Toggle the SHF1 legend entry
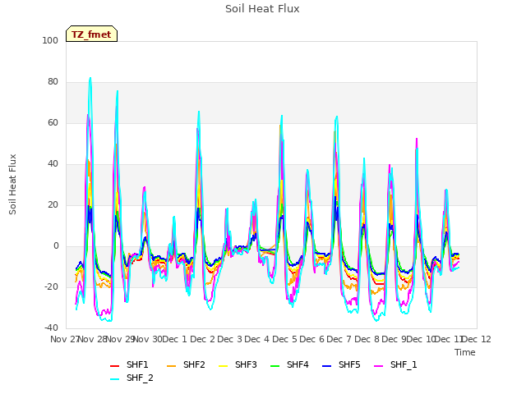The height and width of the screenshot is (394, 526). tap(129, 364)
